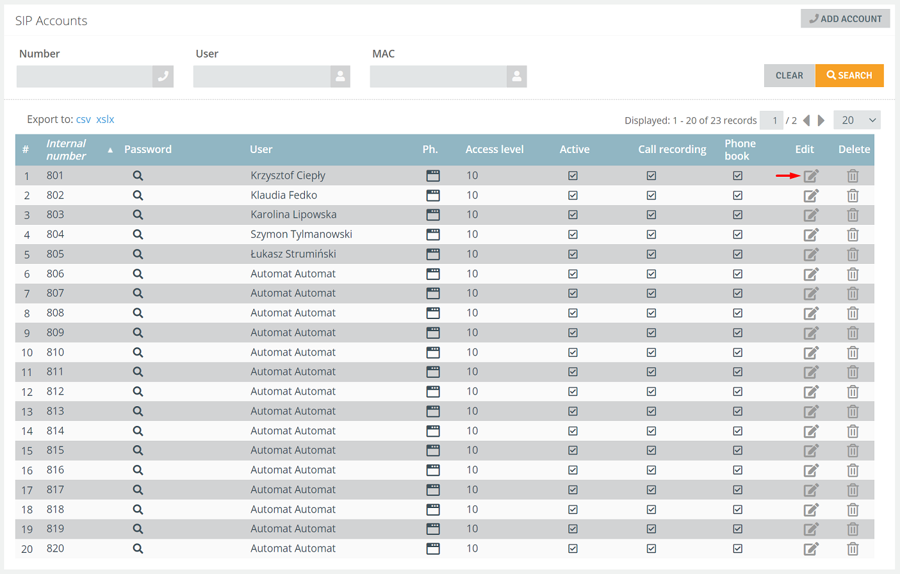Screen dimensions: 900x574
Task: Select user name Karolina Lipowska
Action: pyautogui.click(x=293, y=215)
